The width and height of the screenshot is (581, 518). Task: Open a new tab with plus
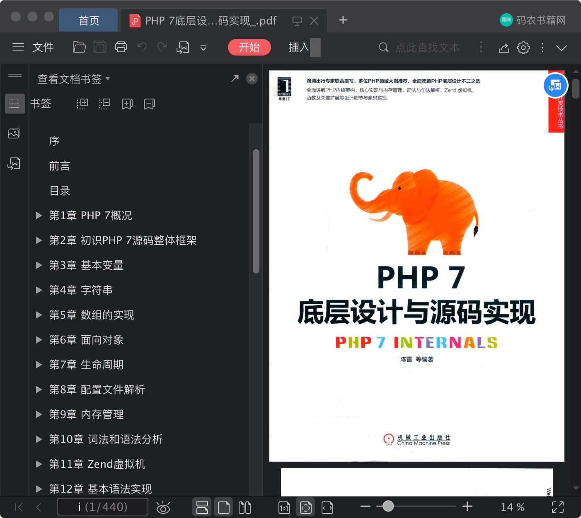point(343,20)
